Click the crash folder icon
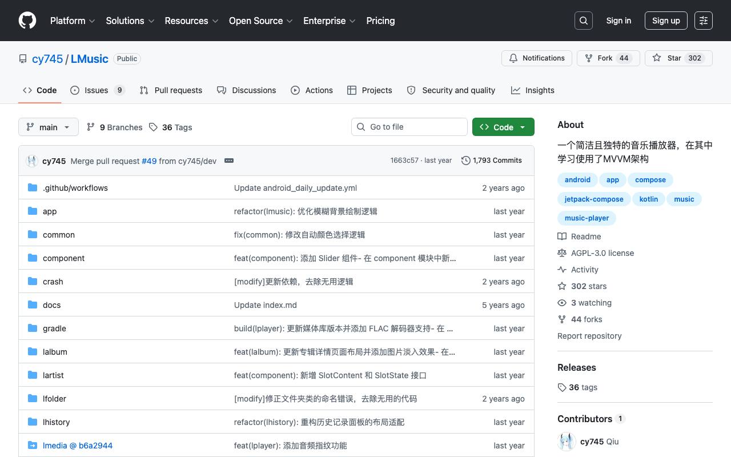 click(33, 281)
